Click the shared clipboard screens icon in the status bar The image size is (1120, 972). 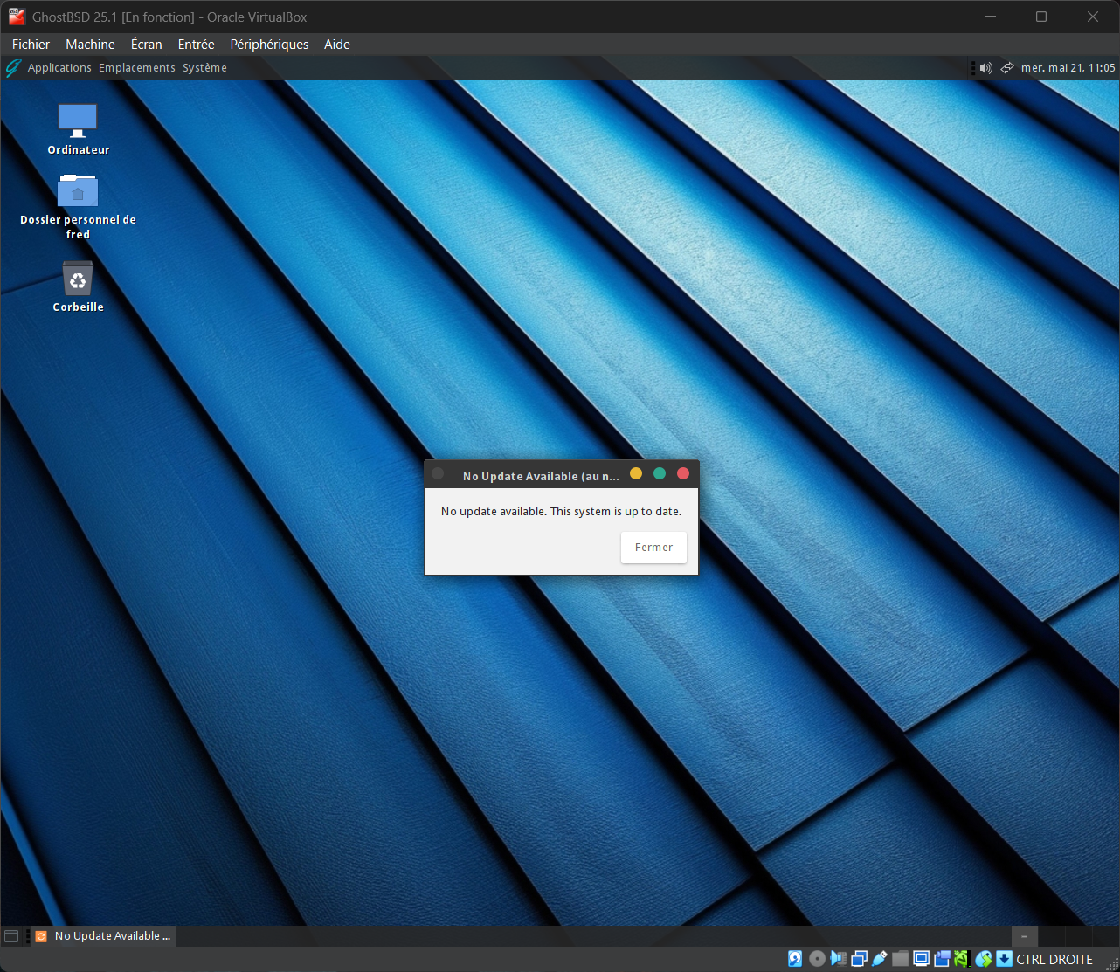[942, 959]
